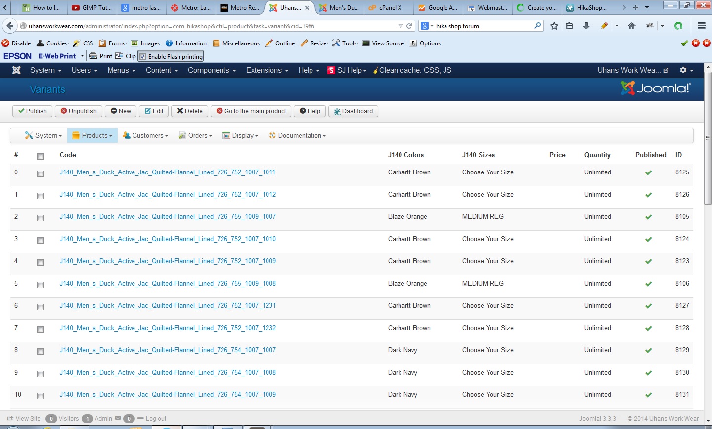712x429 pixels.
Task: Toggle Enable Flash printing checkbox
Action: (x=143, y=56)
